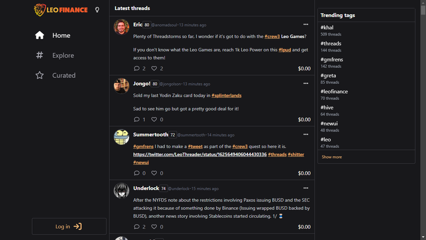The image size is (426, 240).
Task: Open Home from sidebar
Action: point(53,36)
